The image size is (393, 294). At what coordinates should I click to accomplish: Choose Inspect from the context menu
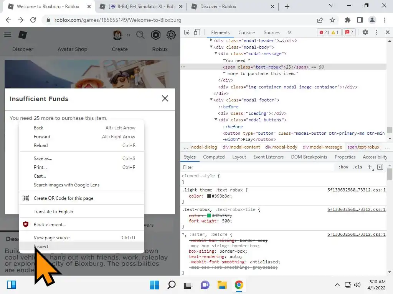tap(82, 247)
